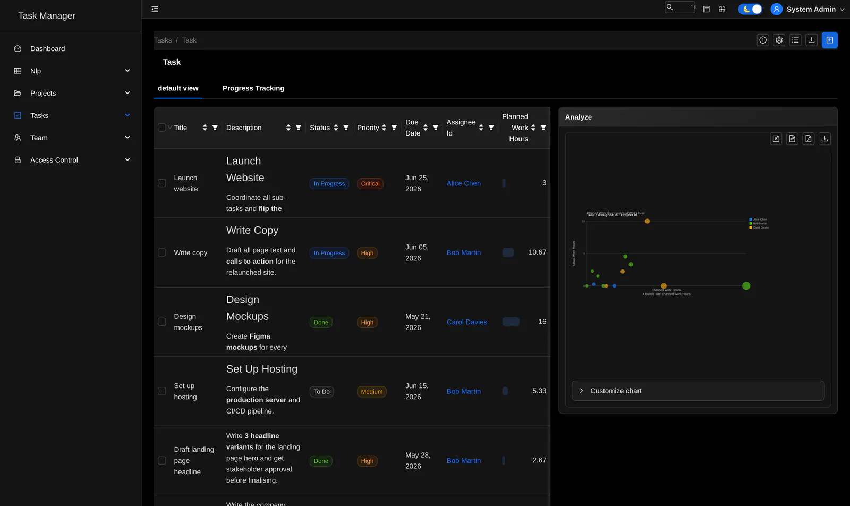Open the settings gear in Task toolbar
This screenshot has width=850, height=506.
(779, 40)
